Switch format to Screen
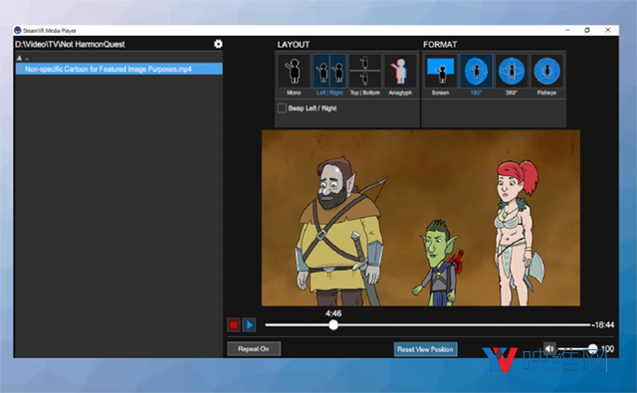The height and width of the screenshot is (393, 637). 440,72
